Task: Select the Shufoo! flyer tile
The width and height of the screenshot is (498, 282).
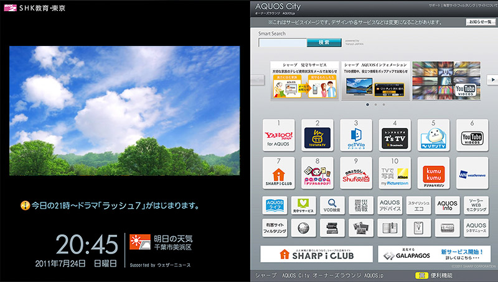Action: [x=356, y=173]
